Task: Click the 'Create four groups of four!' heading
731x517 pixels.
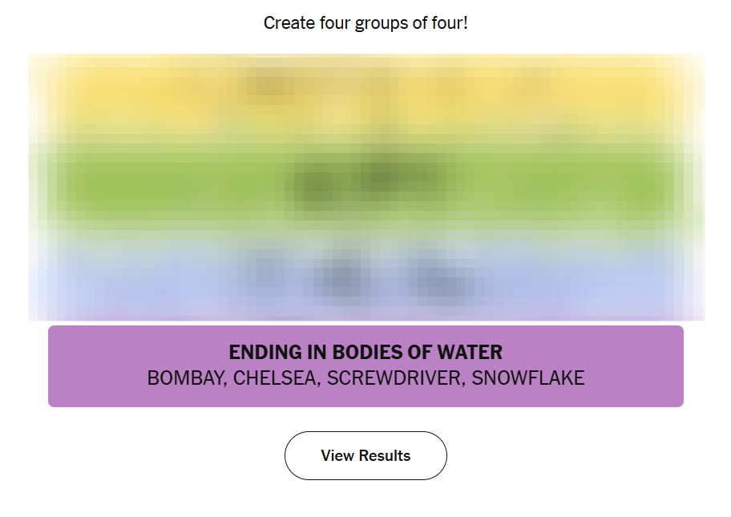Action: (x=365, y=22)
